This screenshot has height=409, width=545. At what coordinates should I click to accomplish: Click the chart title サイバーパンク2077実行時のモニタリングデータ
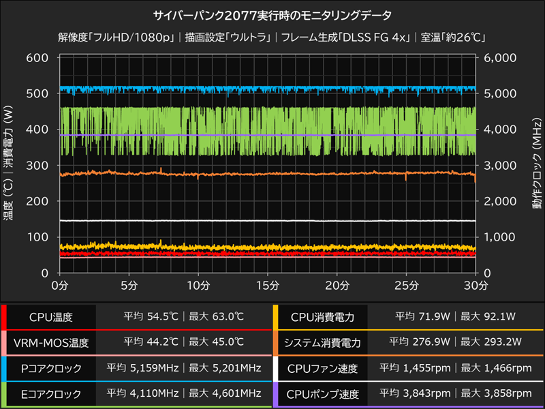click(x=272, y=12)
